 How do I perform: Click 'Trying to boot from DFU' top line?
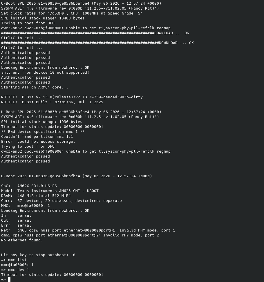[x=28, y=23]
